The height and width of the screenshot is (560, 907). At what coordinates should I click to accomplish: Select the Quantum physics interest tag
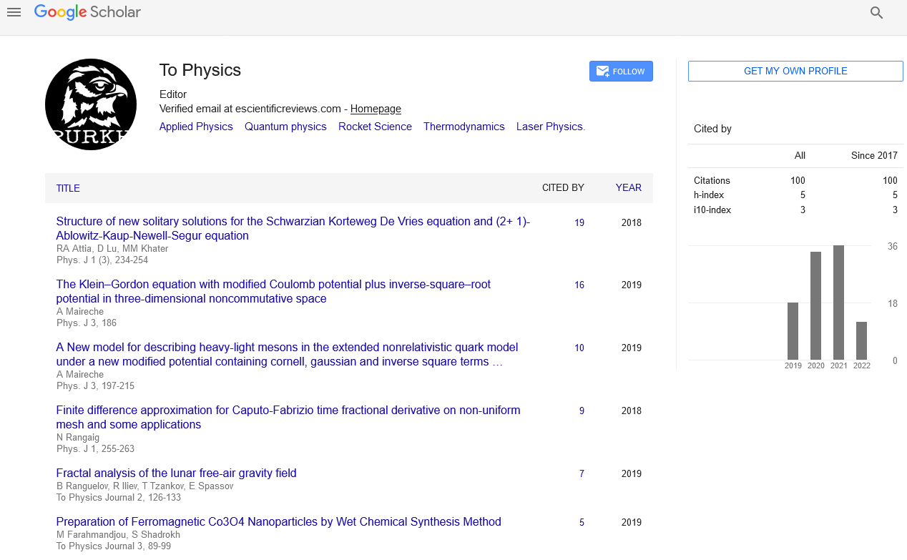coord(285,127)
